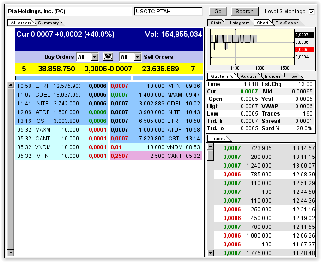Select the Flow tab
The height and width of the screenshot is (262, 321).
pyautogui.click(x=292, y=76)
